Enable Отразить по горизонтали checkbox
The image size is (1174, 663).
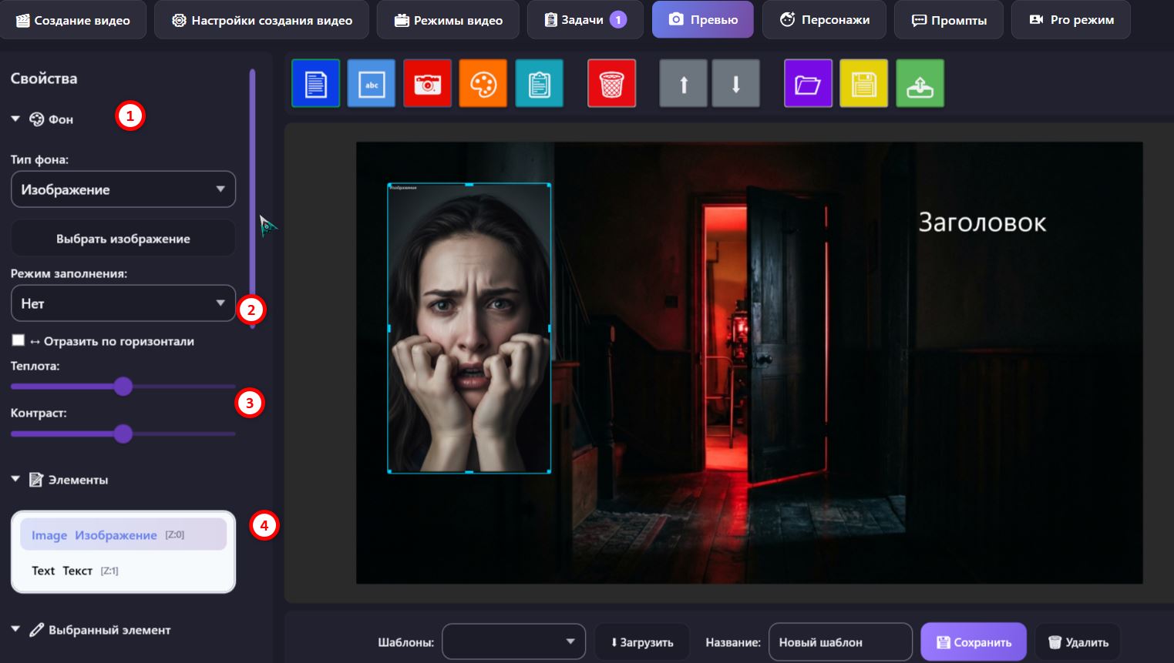19,340
